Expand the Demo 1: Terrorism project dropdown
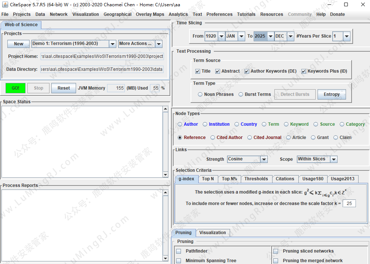 click(x=113, y=44)
